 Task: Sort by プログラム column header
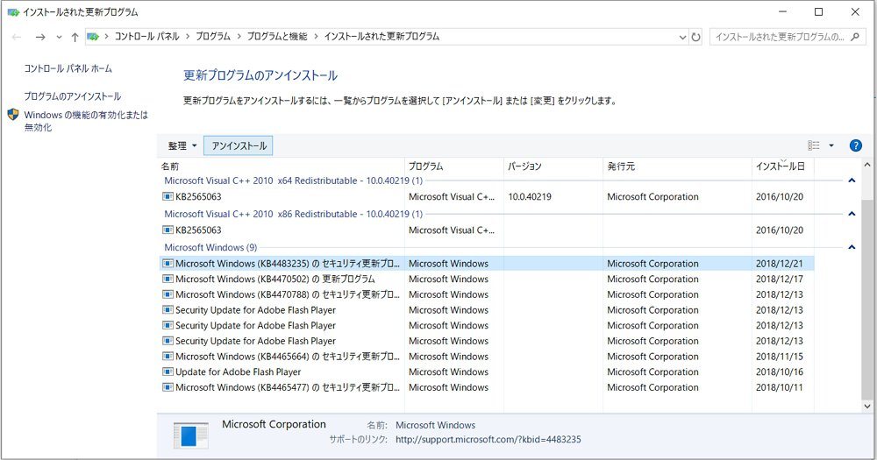pyautogui.click(x=453, y=166)
